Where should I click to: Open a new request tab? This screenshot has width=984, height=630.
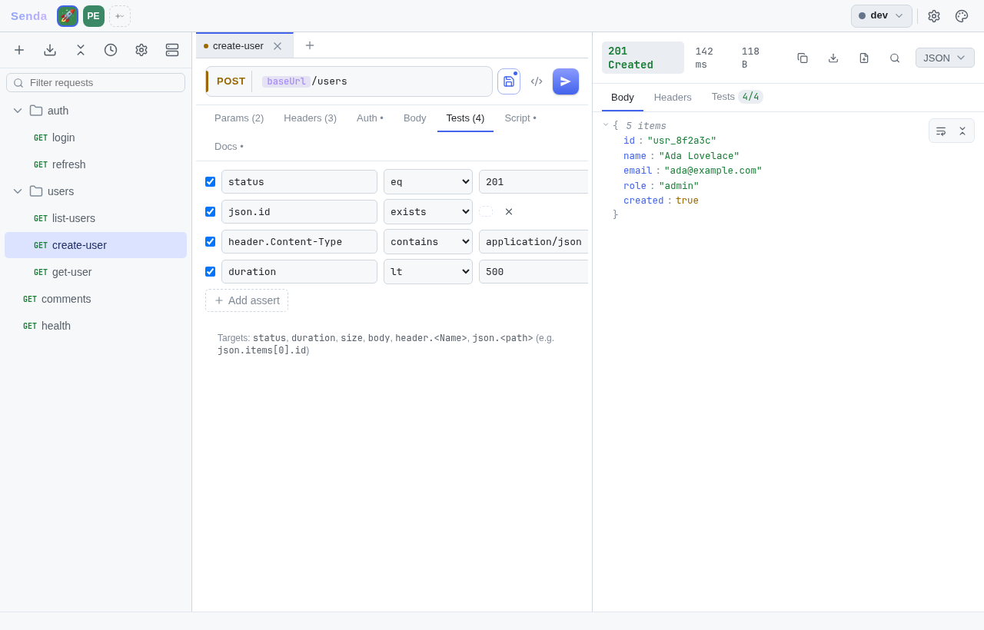(310, 45)
